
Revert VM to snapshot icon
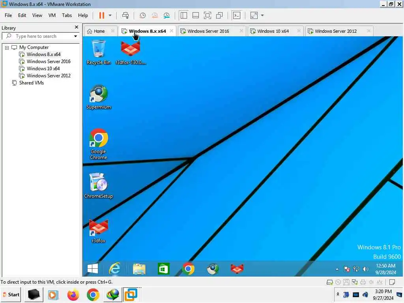point(155,15)
